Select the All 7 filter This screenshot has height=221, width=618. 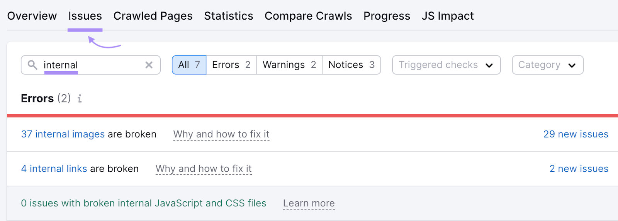[x=189, y=65]
